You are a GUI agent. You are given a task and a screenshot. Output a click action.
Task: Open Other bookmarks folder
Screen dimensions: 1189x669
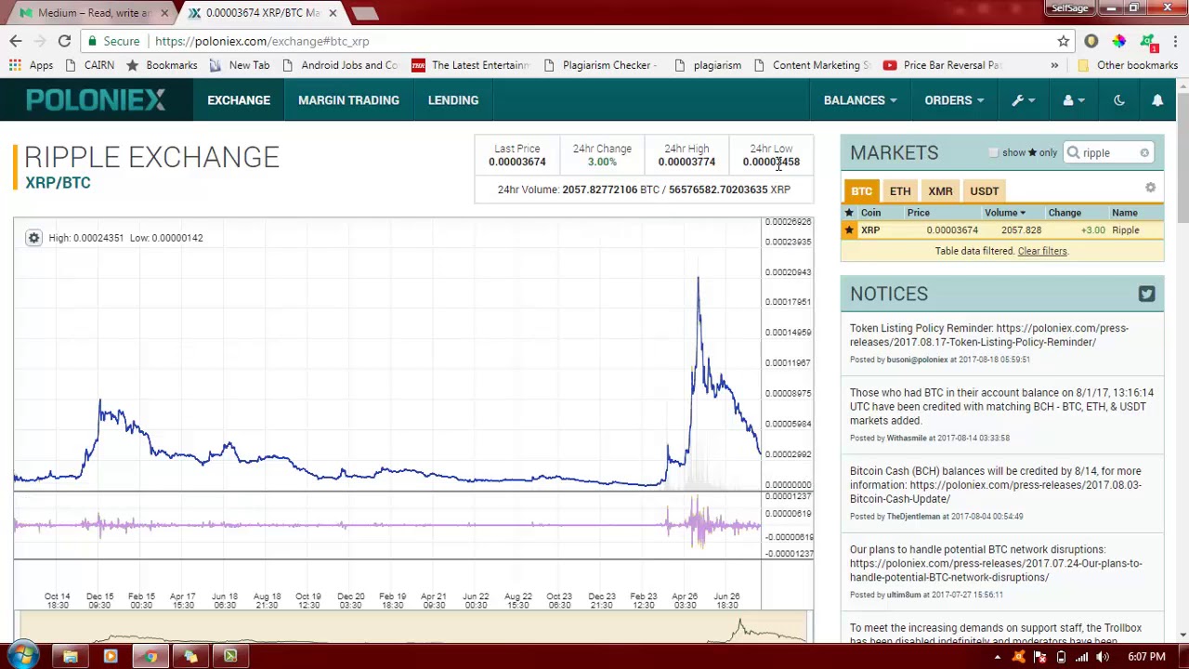click(1128, 65)
